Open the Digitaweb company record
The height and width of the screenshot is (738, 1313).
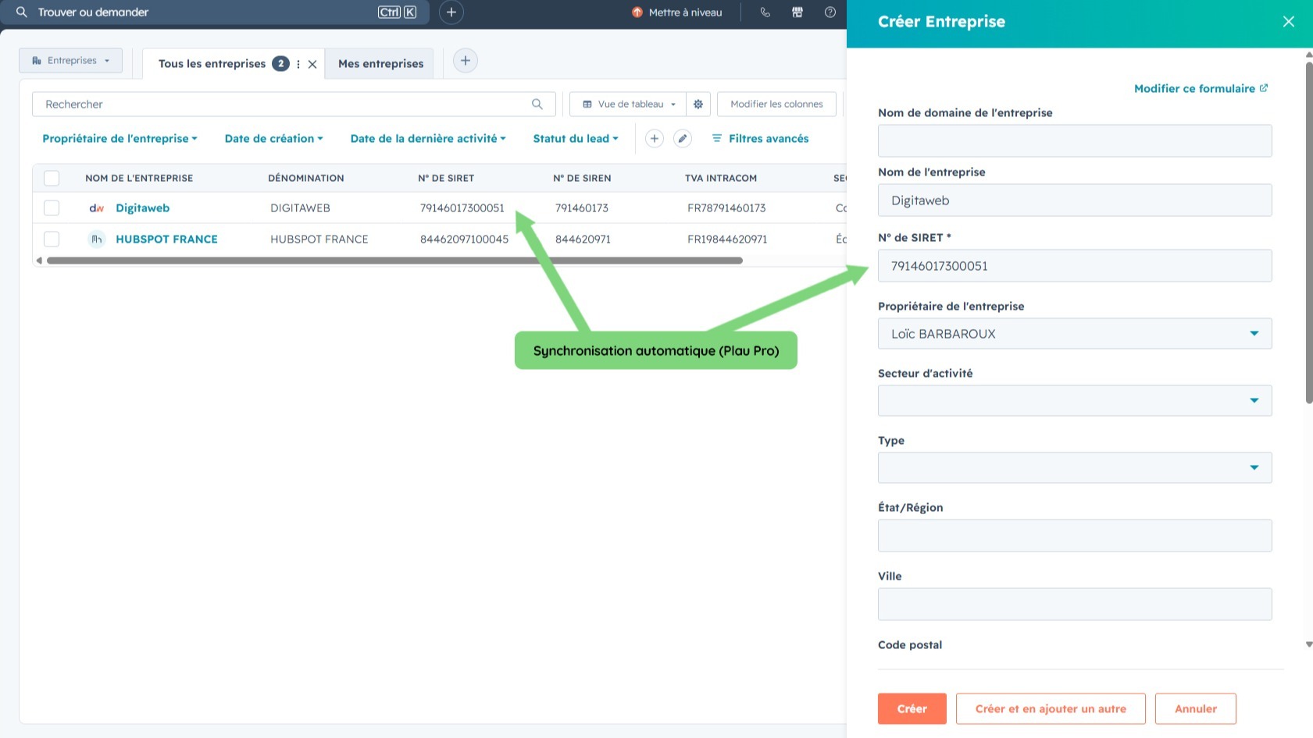point(142,208)
